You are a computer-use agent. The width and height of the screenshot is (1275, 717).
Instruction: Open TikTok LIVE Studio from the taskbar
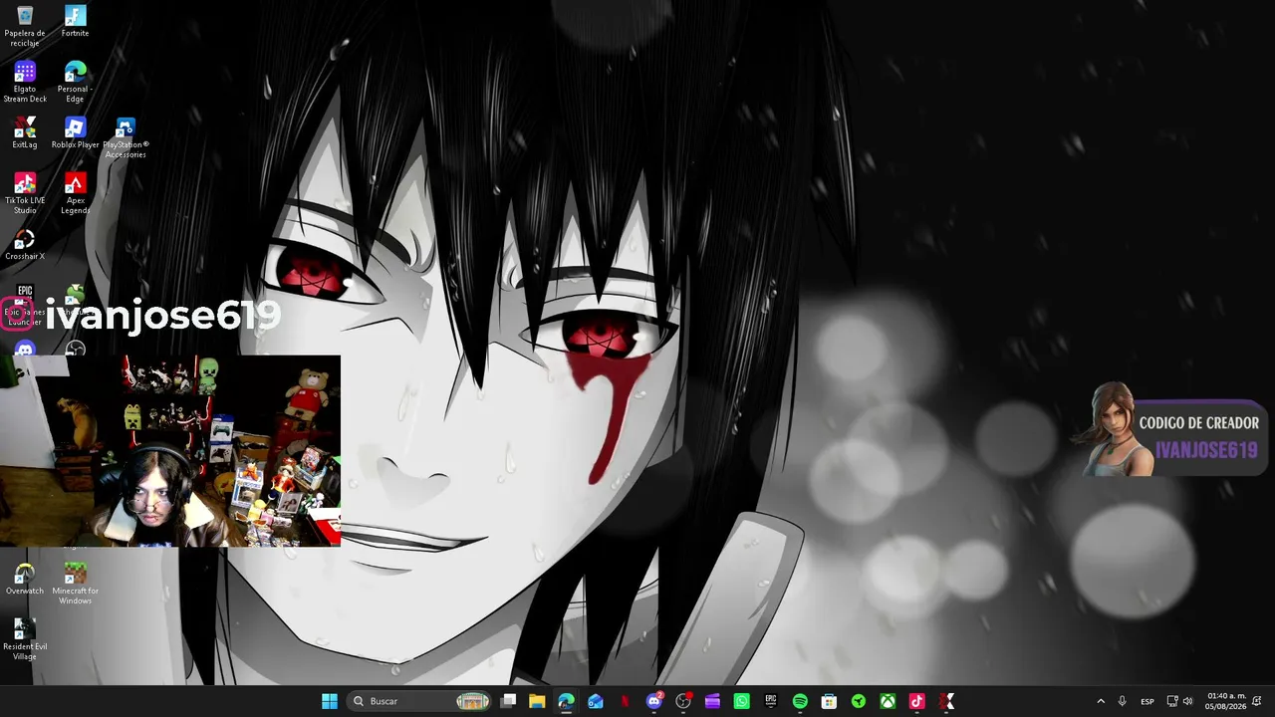click(916, 701)
